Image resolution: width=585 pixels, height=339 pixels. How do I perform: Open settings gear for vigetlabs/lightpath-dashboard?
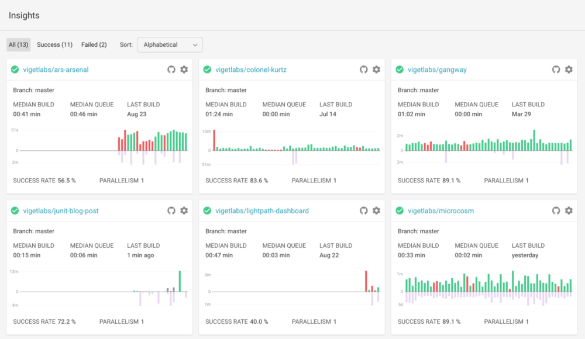click(x=376, y=210)
